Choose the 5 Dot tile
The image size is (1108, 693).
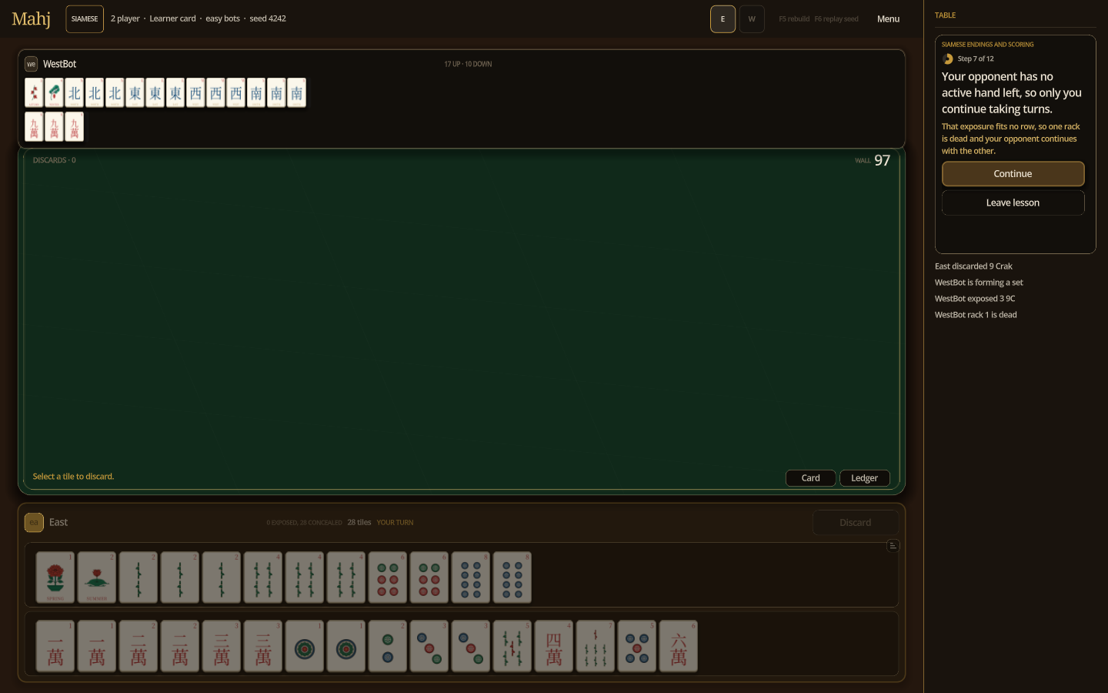pos(637,647)
